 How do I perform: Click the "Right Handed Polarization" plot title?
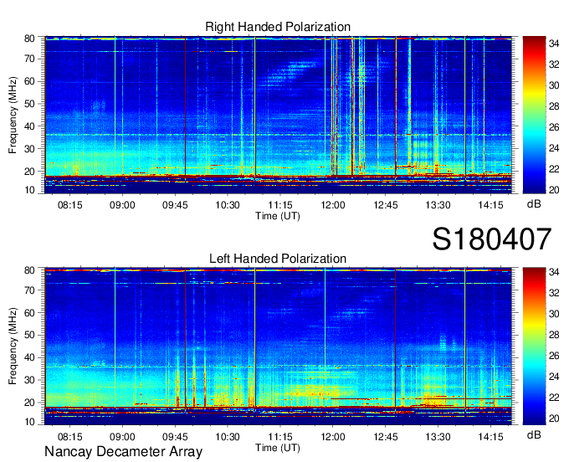[278, 27]
